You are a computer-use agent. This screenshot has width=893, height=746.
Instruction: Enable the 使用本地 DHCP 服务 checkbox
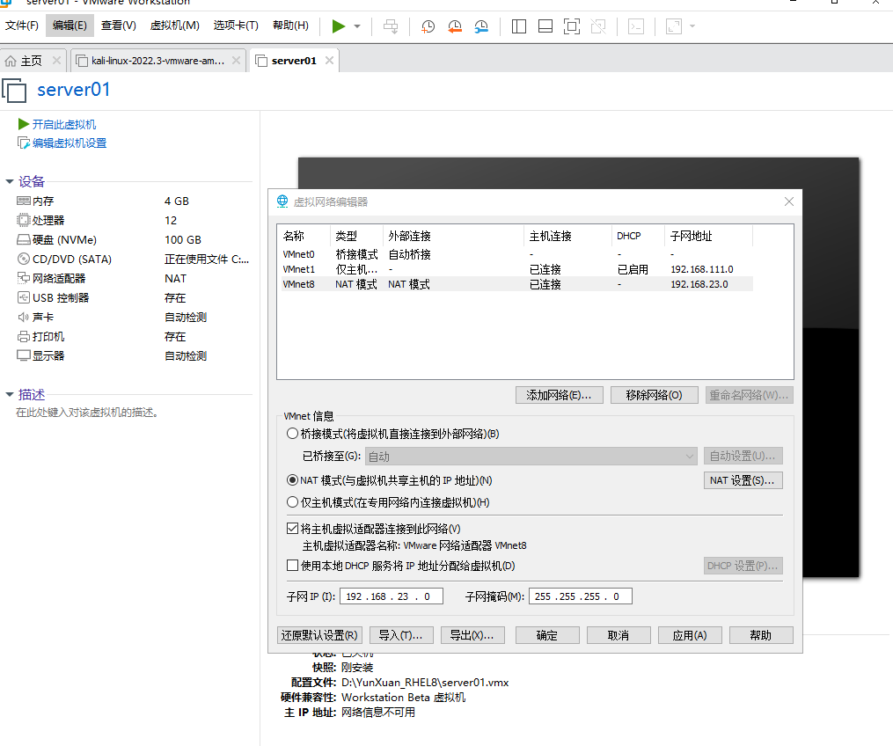tap(293, 566)
